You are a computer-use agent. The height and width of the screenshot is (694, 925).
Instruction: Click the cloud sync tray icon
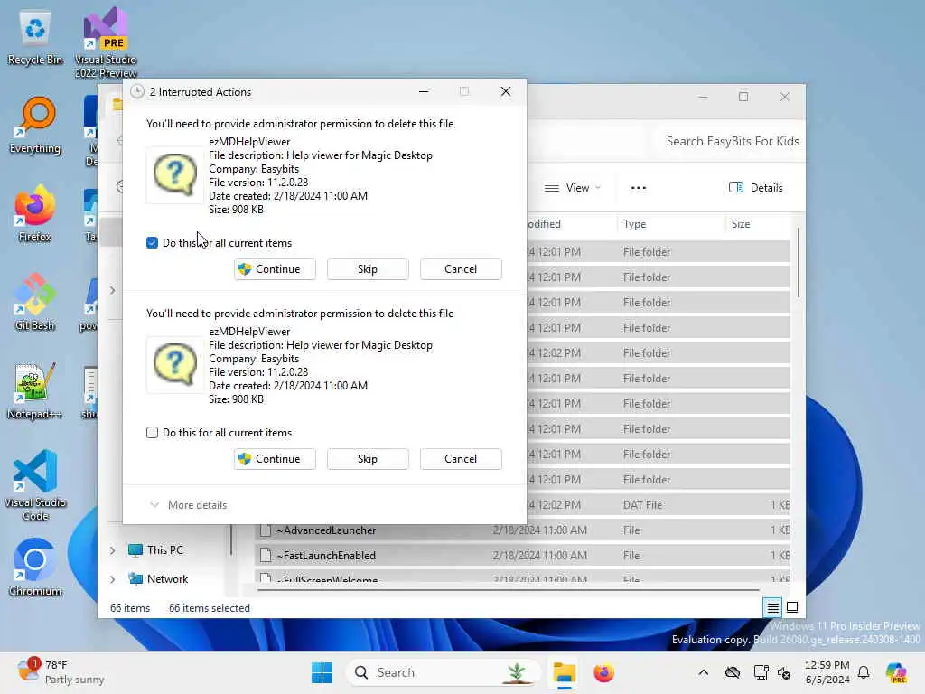[x=732, y=672]
